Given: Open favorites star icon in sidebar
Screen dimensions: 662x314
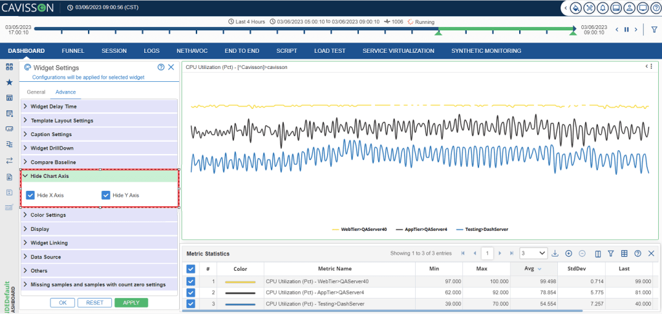Looking at the screenshot, I should coord(9,82).
